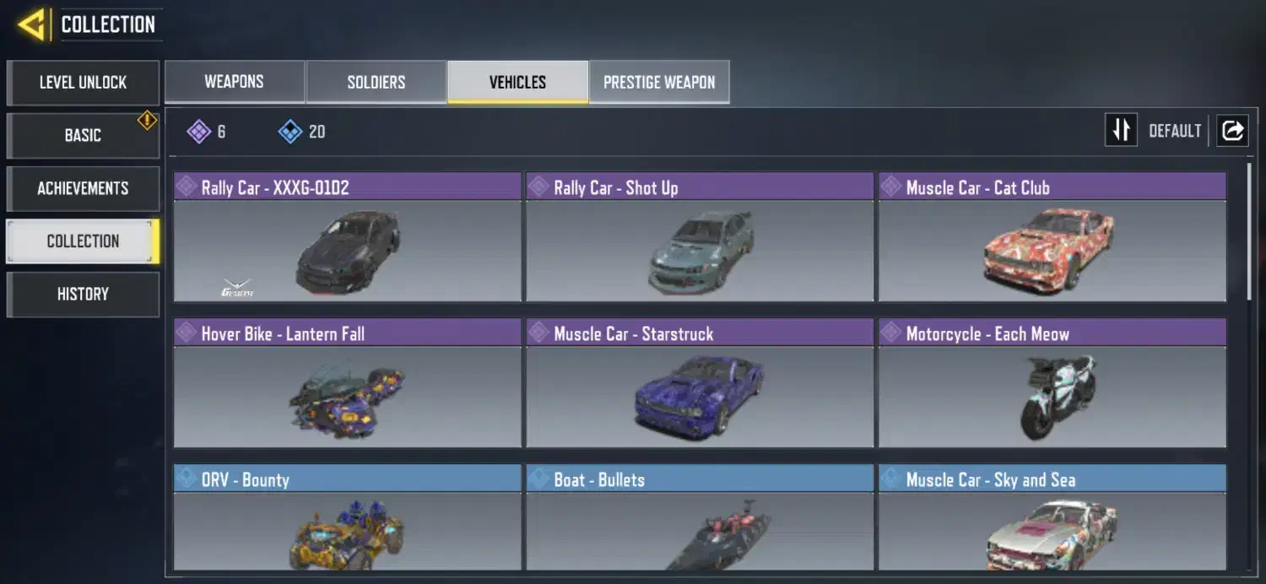This screenshot has width=1266, height=584.
Task: Click the yellow back arrow icon
Action: 31,24
